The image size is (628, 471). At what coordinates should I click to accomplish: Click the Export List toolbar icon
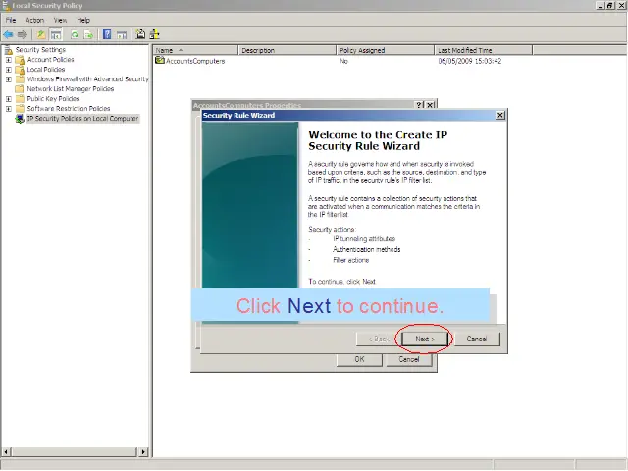tap(89, 34)
